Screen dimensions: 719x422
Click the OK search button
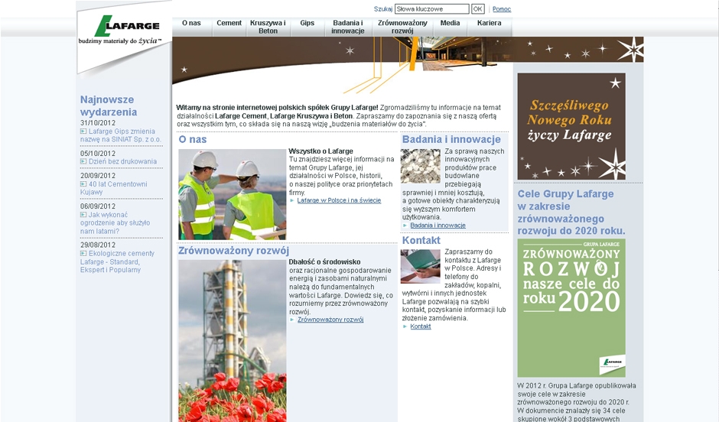click(478, 8)
